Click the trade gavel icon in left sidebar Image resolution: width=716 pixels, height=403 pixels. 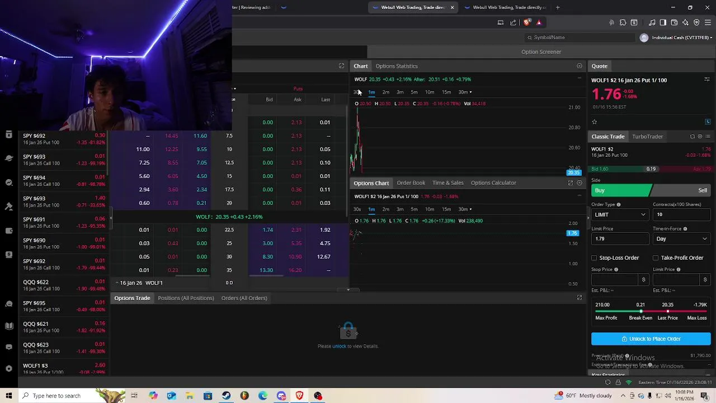9,207
